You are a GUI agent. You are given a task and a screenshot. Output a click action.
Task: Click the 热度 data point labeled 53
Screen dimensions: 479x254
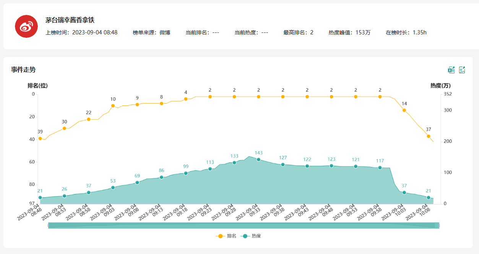(113, 188)
